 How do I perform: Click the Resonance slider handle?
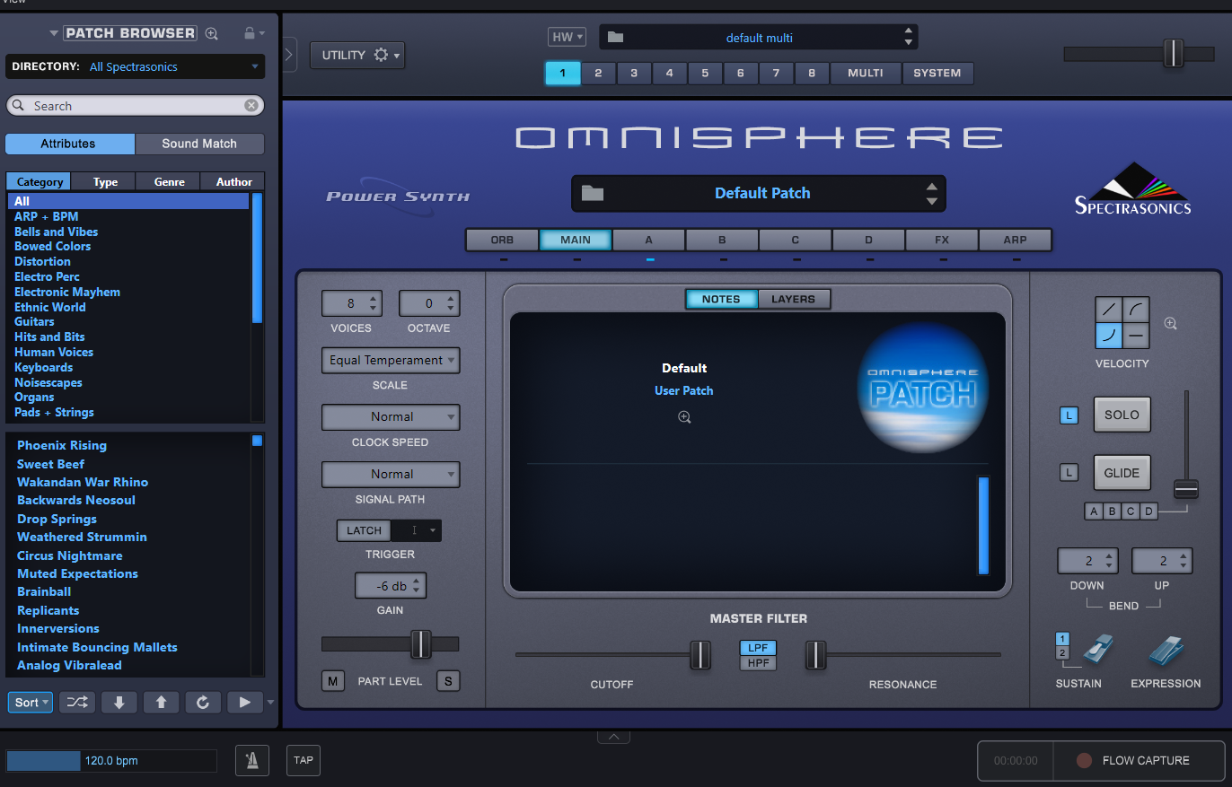tap(815, 655)
